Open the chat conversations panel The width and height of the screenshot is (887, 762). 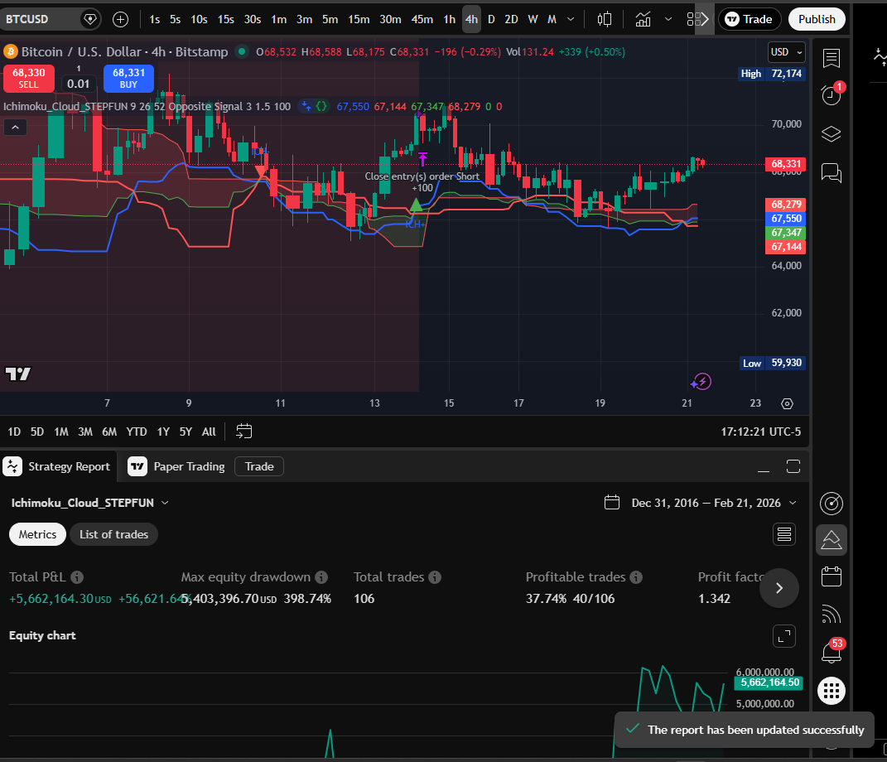832,172
